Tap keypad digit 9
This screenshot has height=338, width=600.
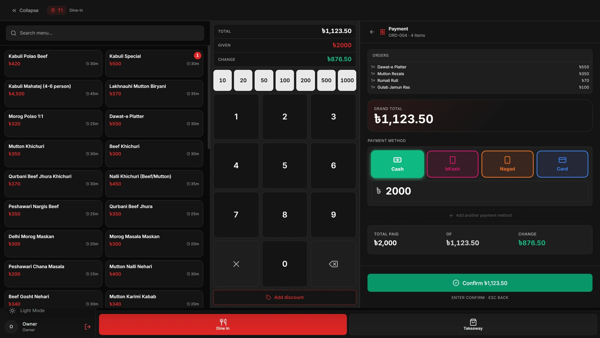333,215
